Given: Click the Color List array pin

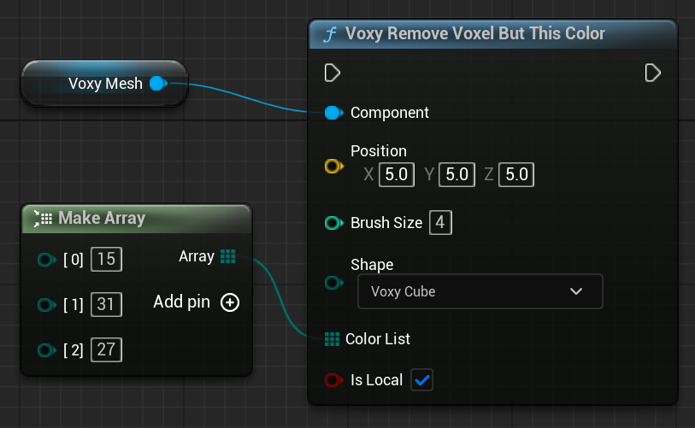Looking at the screenshot, I should click(333, 339).
